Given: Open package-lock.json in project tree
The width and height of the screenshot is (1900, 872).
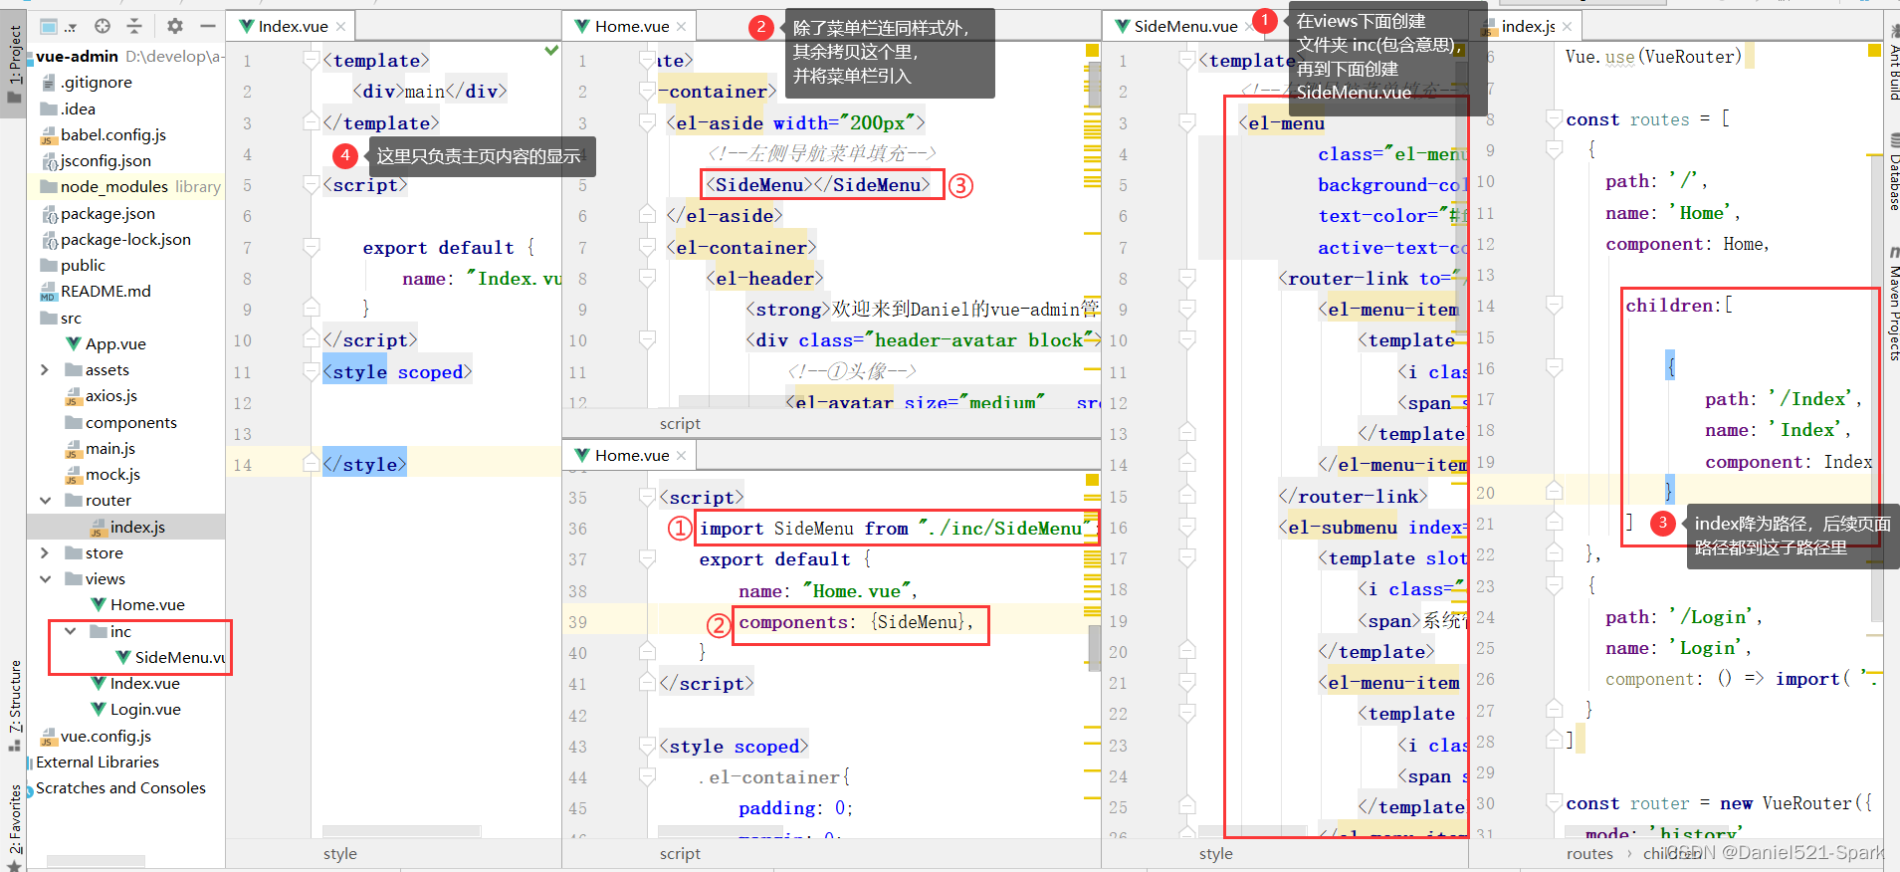Looking at the screenshot, I should click(x=115, y=240).
